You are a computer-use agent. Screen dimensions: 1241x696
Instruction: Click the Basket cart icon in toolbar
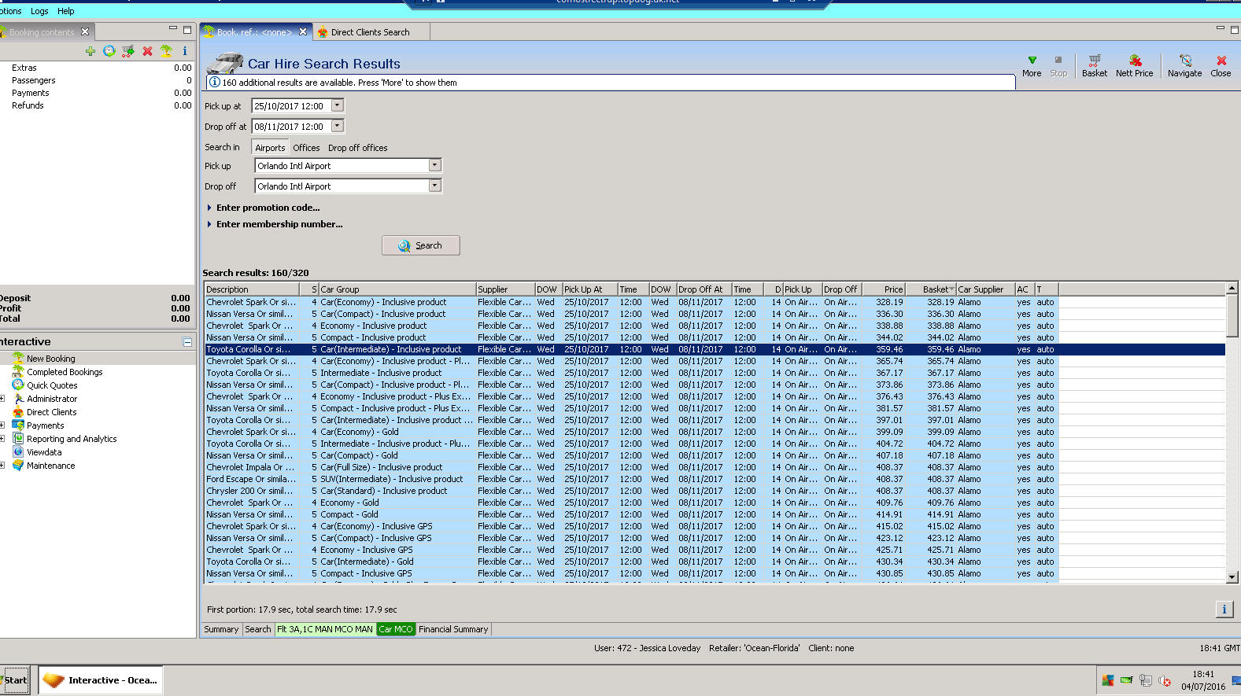point(1094,61)
